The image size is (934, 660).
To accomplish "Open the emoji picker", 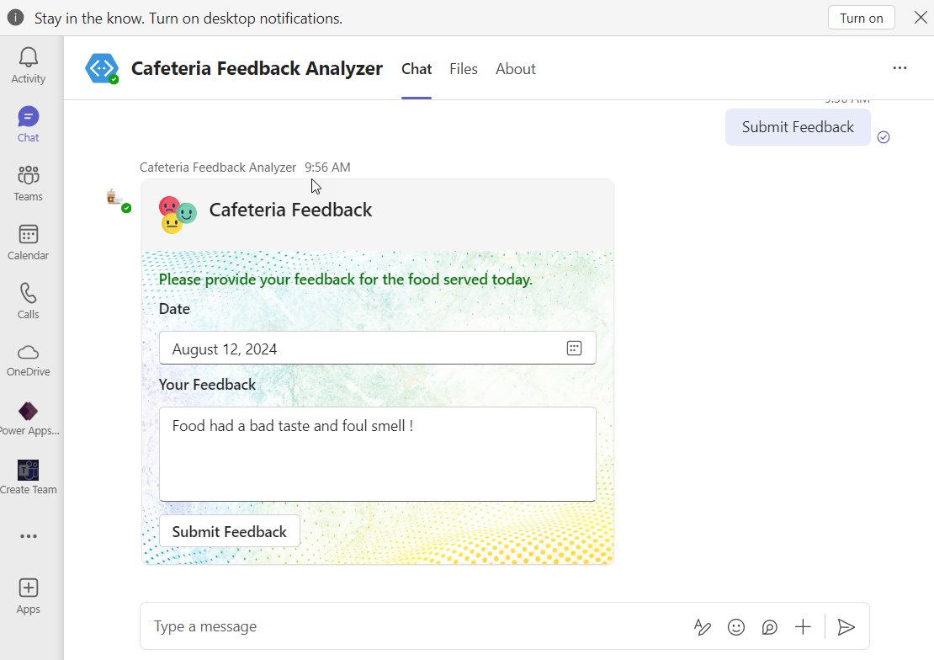I will 736,626.
